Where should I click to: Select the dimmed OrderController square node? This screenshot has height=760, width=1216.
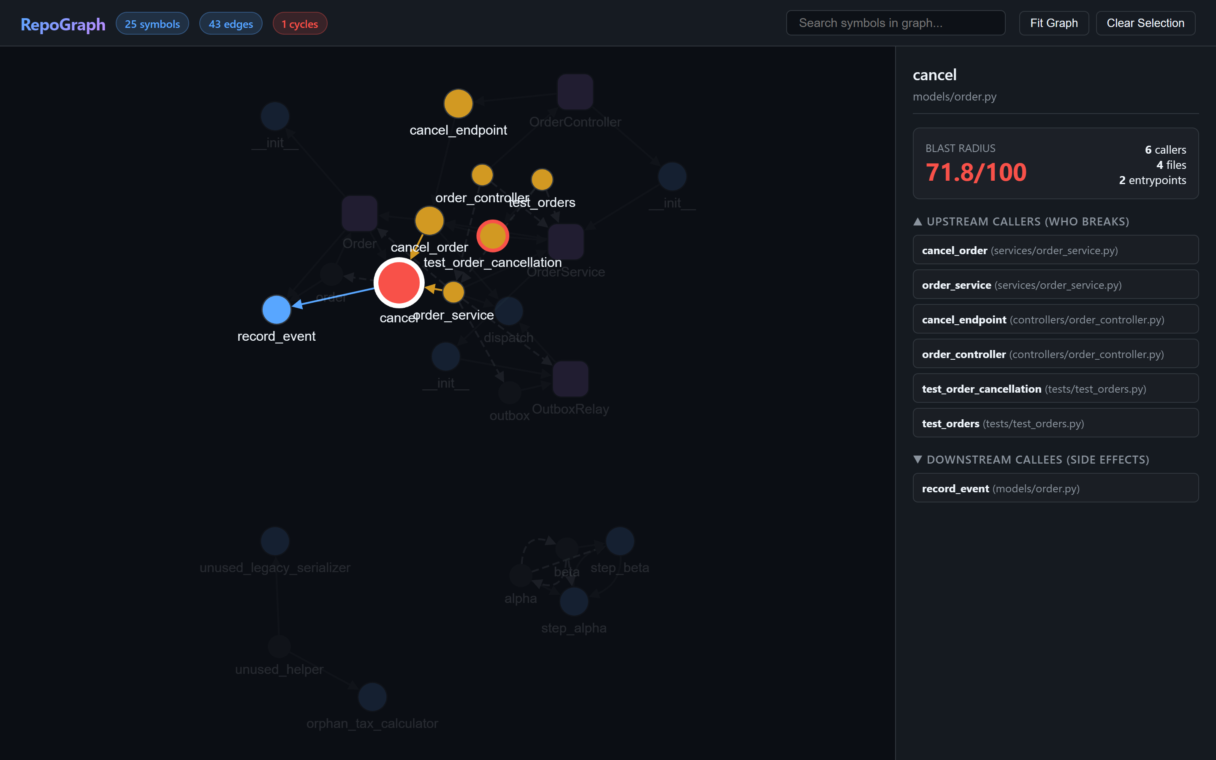coord(575,92)
